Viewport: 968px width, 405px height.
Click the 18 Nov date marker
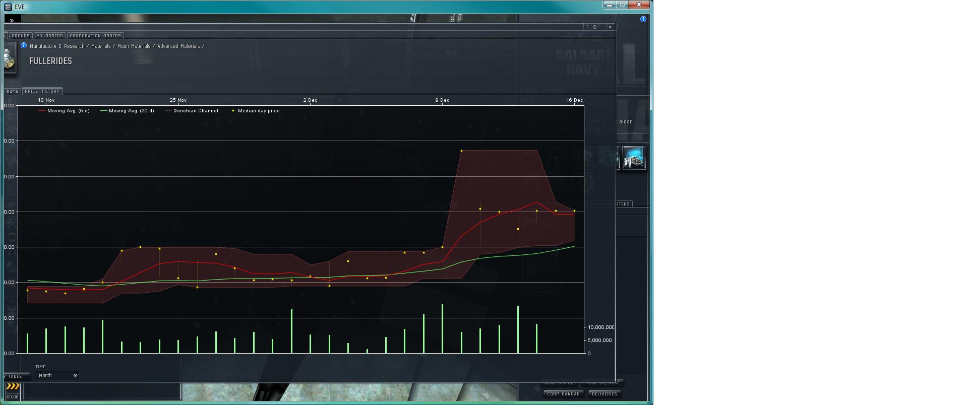[x=46, y=100]
